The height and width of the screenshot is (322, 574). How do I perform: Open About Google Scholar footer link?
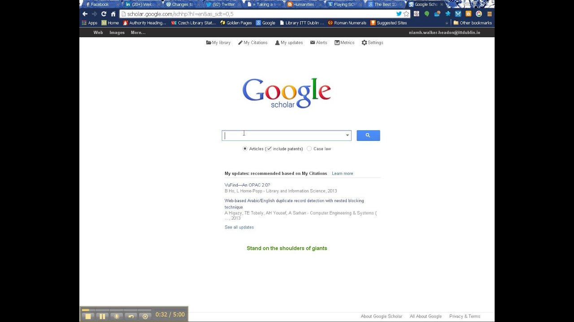click(x=382, y=316)
